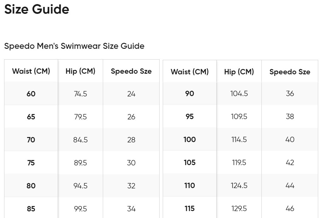Viewport: 322px width, 218px height.
Task: Click the Speedo Sze header in left table
Action: click(131, 71)
